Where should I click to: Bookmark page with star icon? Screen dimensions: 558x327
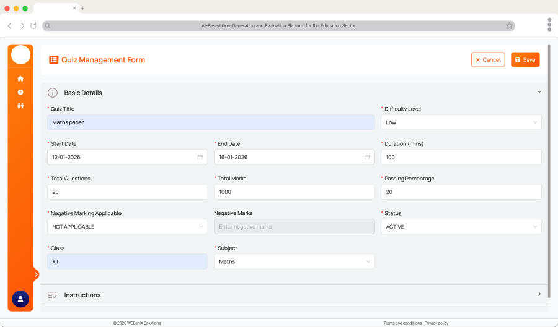509,26
